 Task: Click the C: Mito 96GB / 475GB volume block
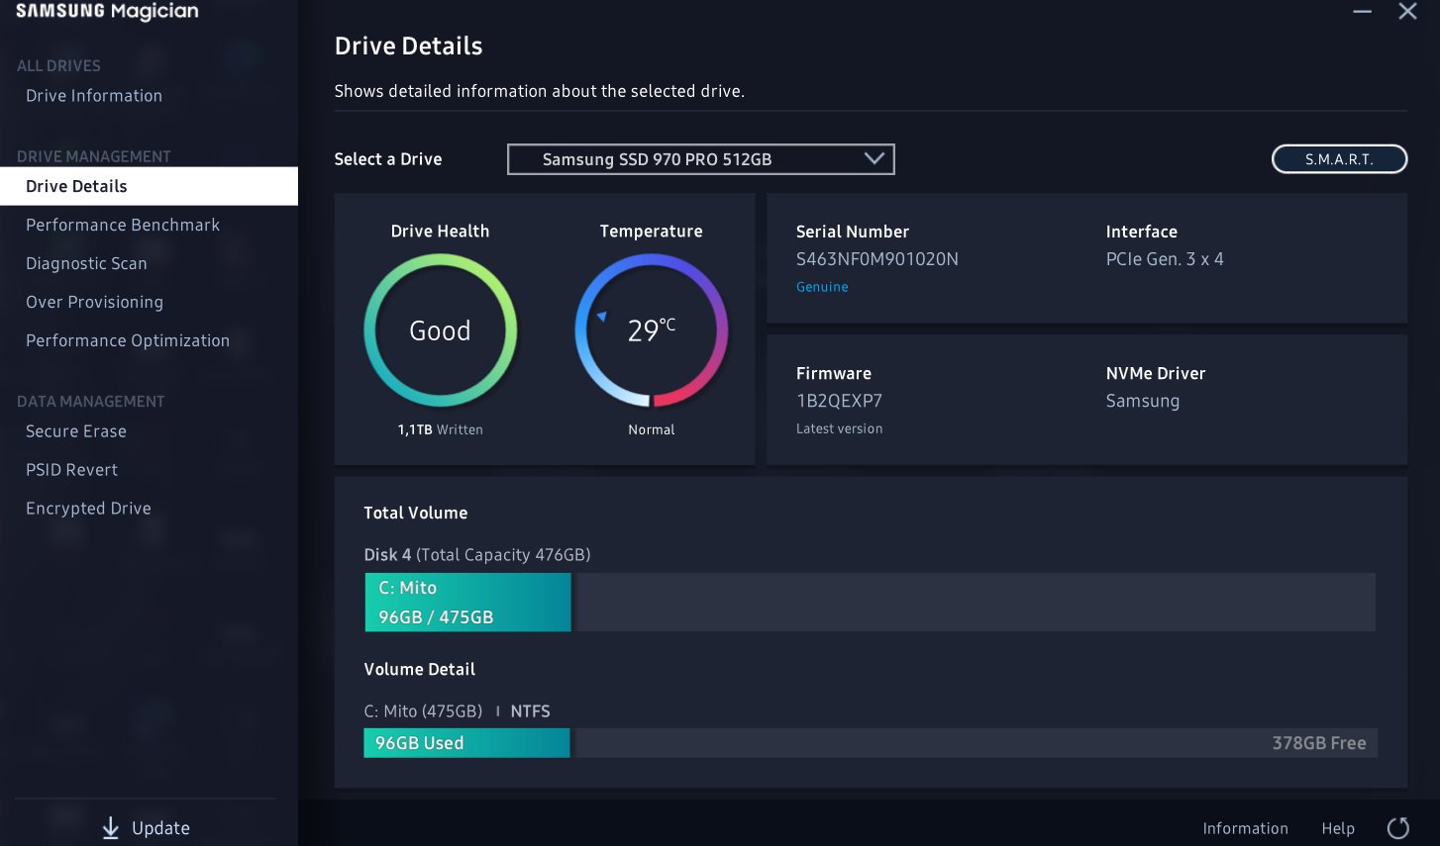pos(467,602)
